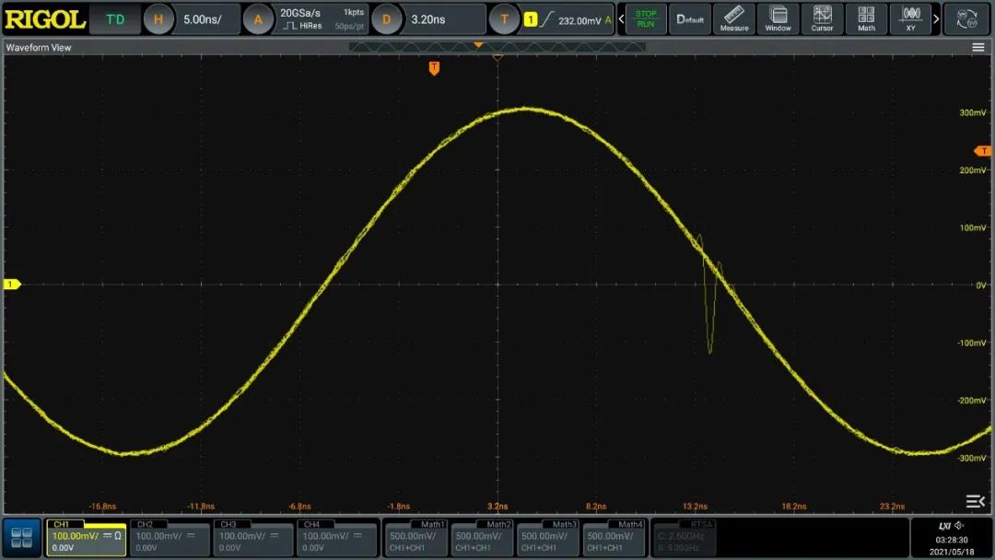Tap the touch-lock icon at far right of the top bar

click(x=967, y=19)
